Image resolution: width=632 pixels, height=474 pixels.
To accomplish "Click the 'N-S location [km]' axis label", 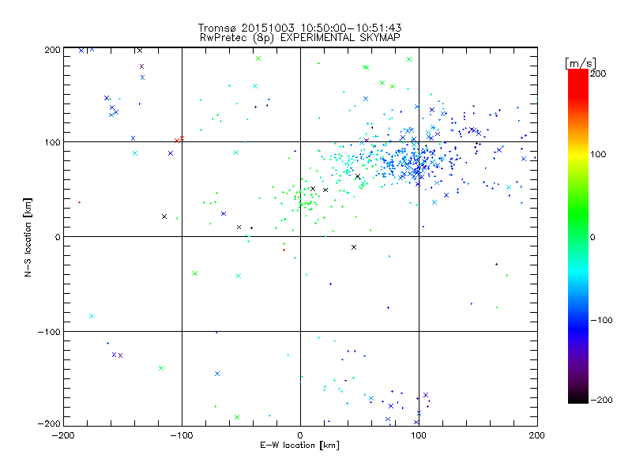I will 28,237.
